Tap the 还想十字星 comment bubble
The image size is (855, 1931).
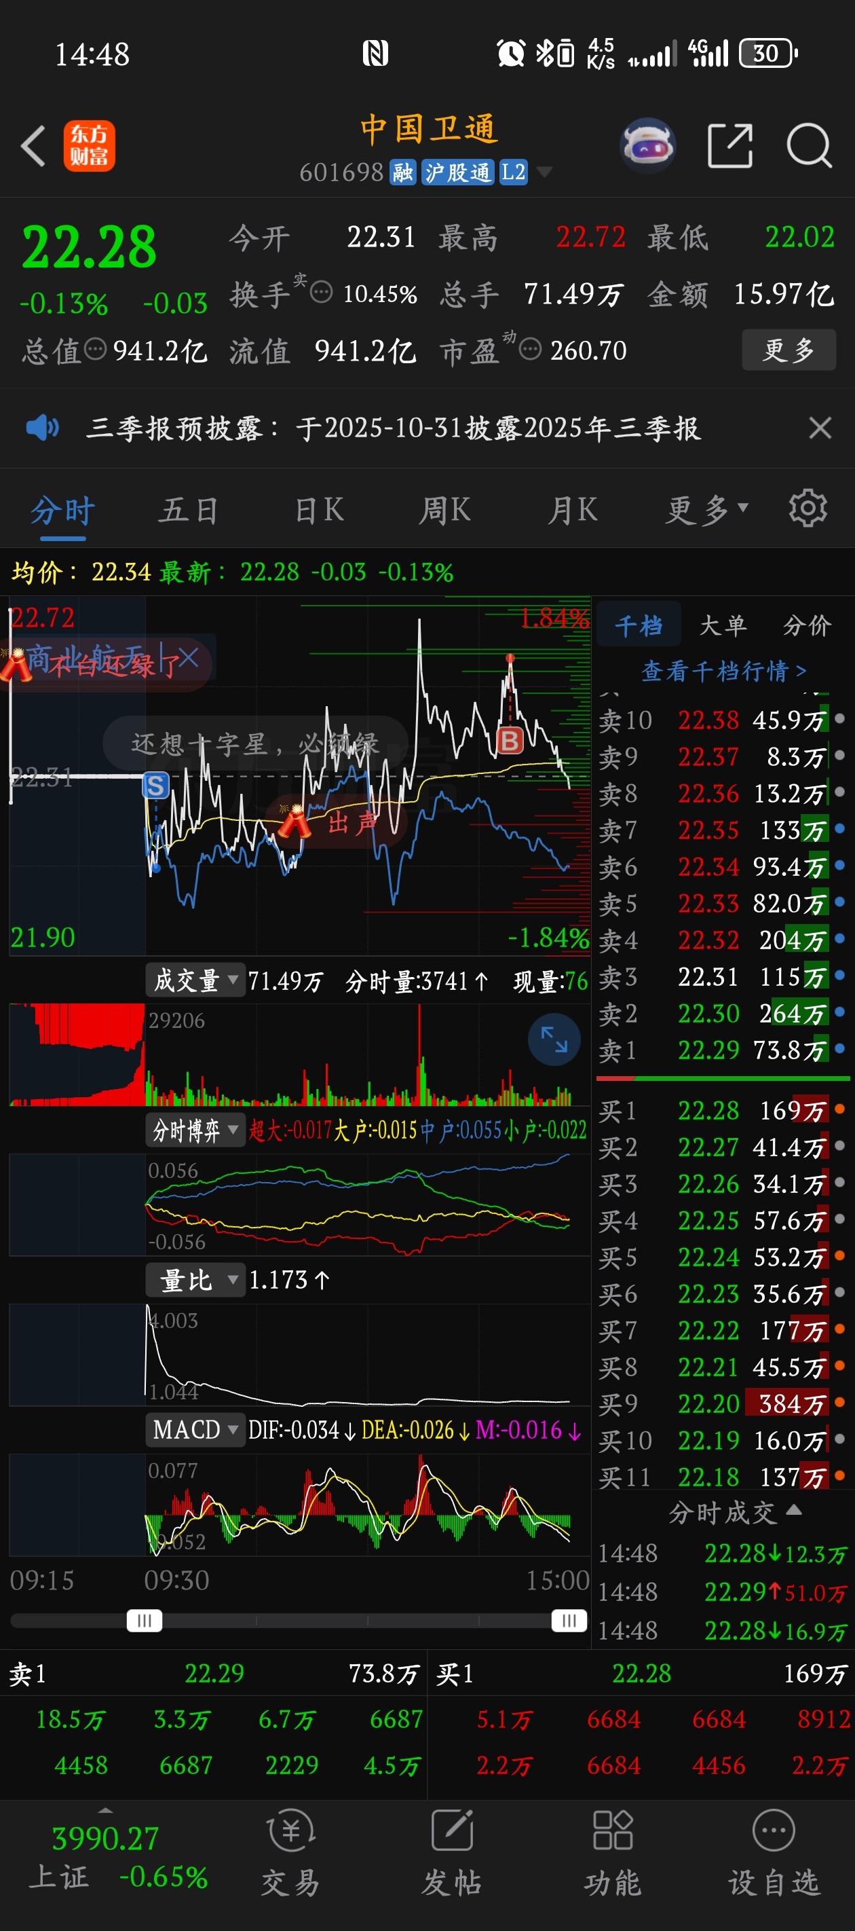(254, 743)
